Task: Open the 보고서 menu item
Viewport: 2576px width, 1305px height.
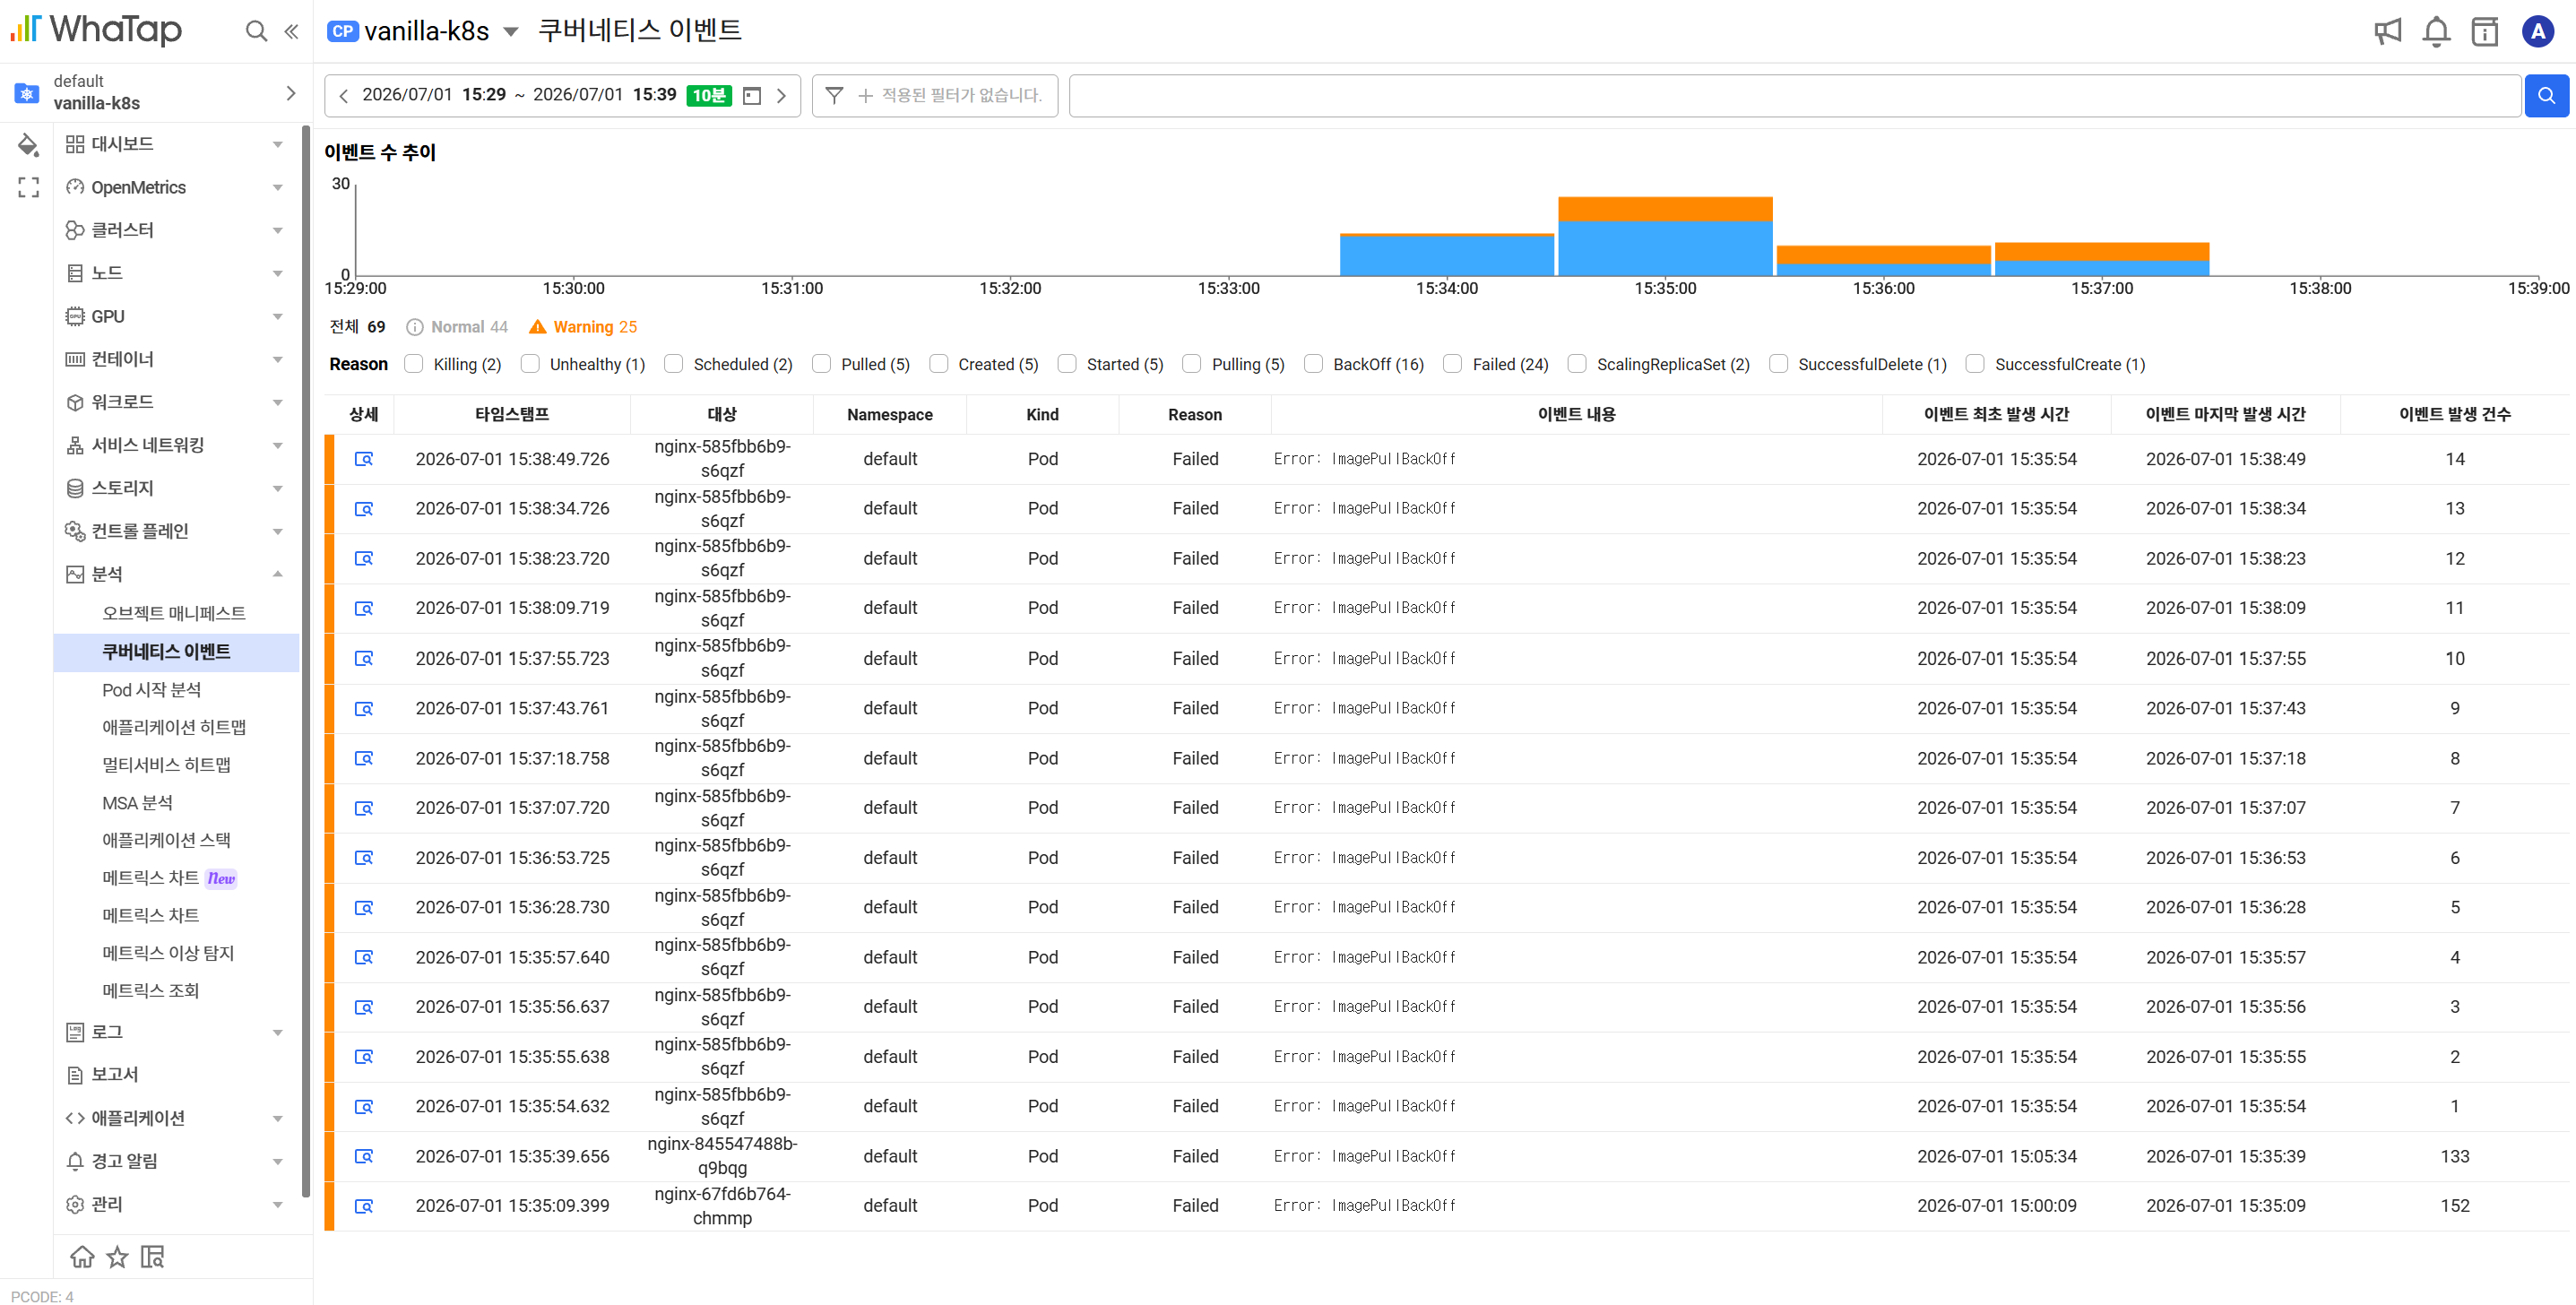Action: 114,1074
